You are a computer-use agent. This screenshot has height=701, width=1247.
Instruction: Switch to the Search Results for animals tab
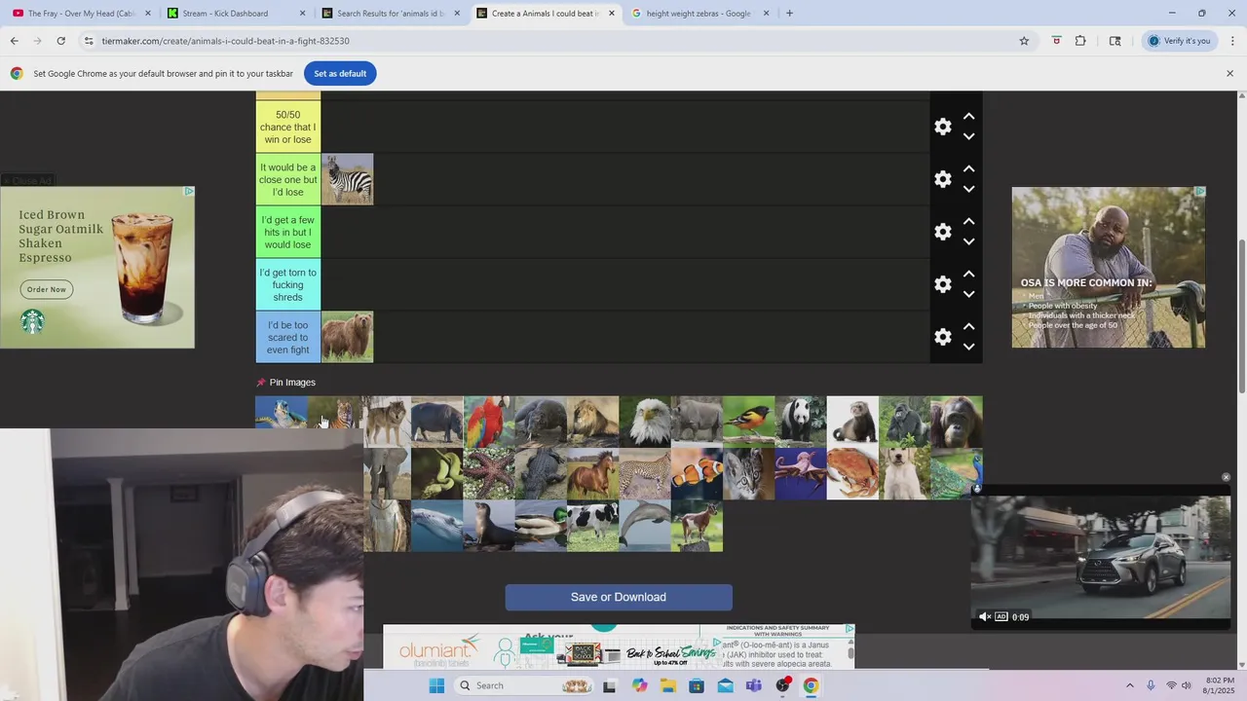(392, 14)
